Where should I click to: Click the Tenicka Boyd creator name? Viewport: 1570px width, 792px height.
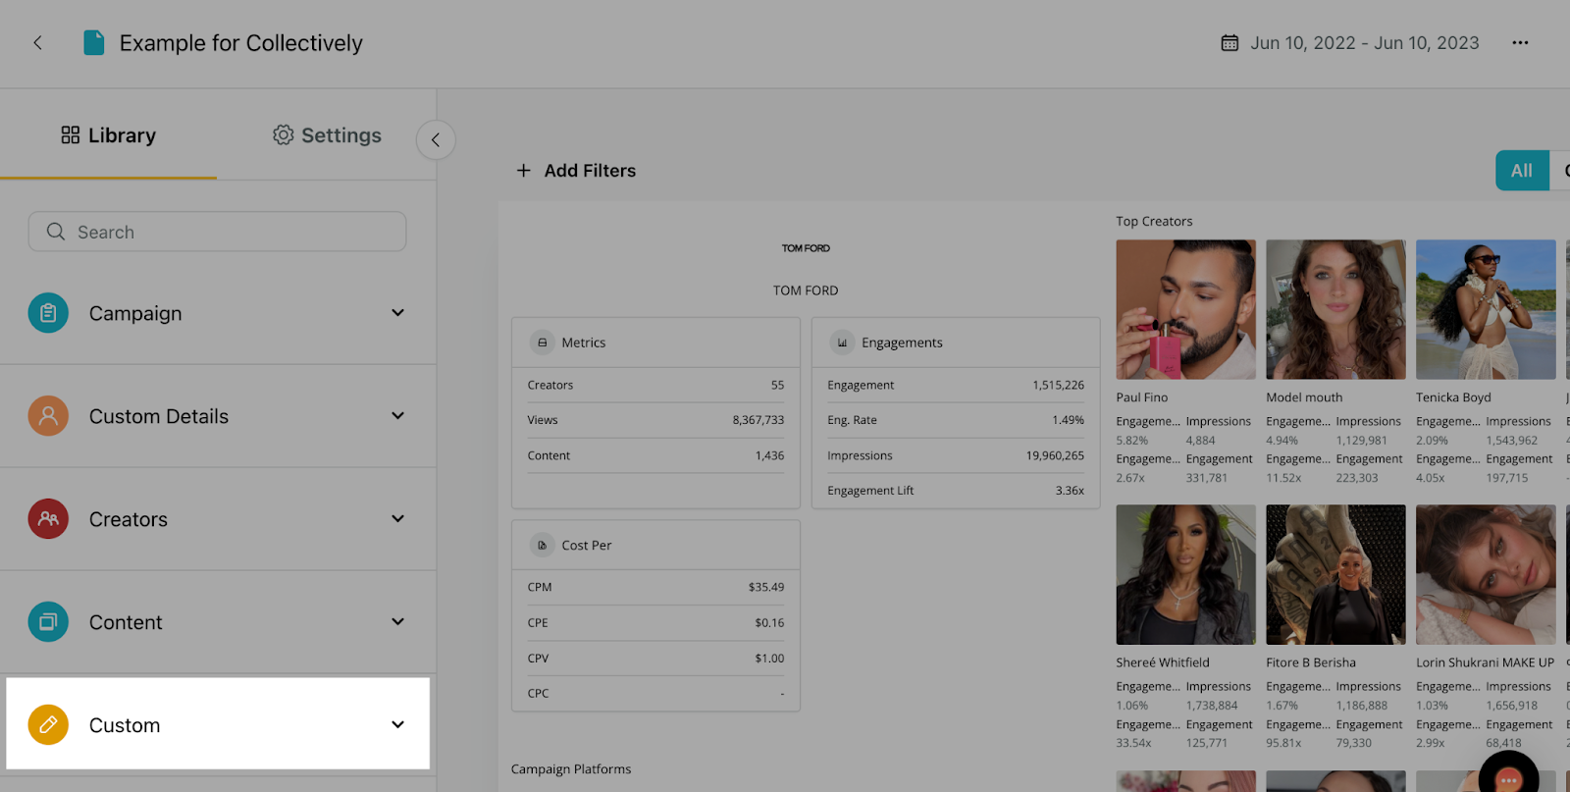(1453, 397)
